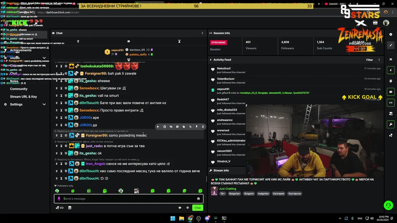Click the green Chat send button
Image resolution: width=397 pixels, height=223 pixels.
tap(198, 208)
